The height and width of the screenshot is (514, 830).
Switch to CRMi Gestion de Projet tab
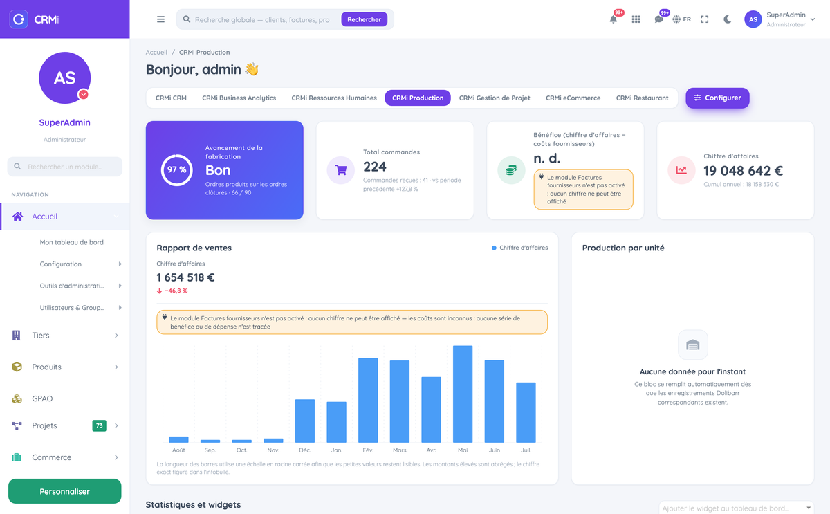point(495,98)
